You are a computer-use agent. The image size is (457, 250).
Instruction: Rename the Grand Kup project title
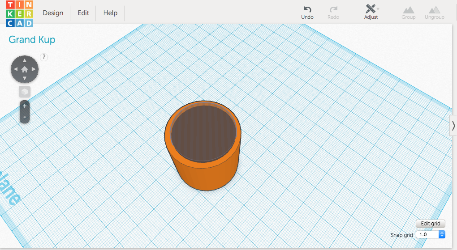pos(32,40)
